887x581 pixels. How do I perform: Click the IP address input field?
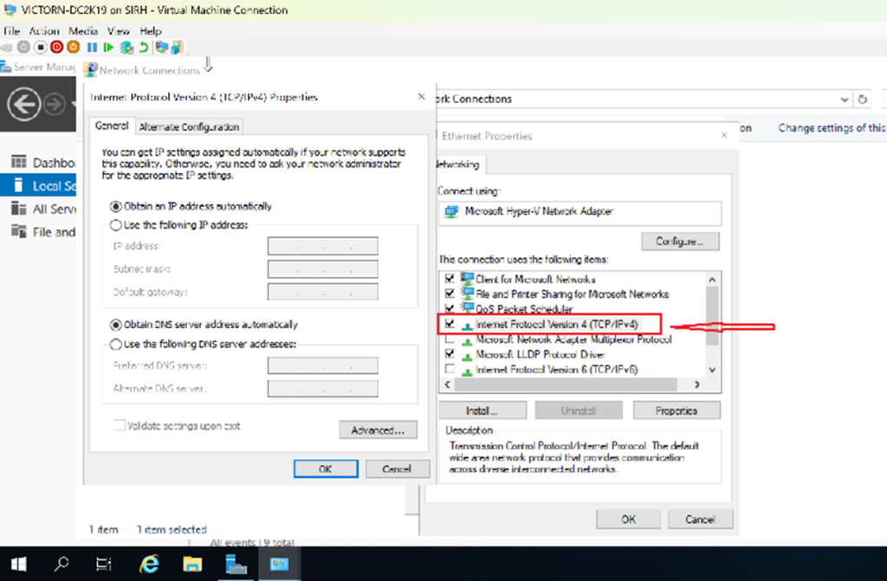(x=322, y=247)
